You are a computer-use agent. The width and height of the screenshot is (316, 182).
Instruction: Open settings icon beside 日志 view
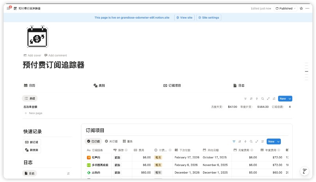(x=68, y=173)
